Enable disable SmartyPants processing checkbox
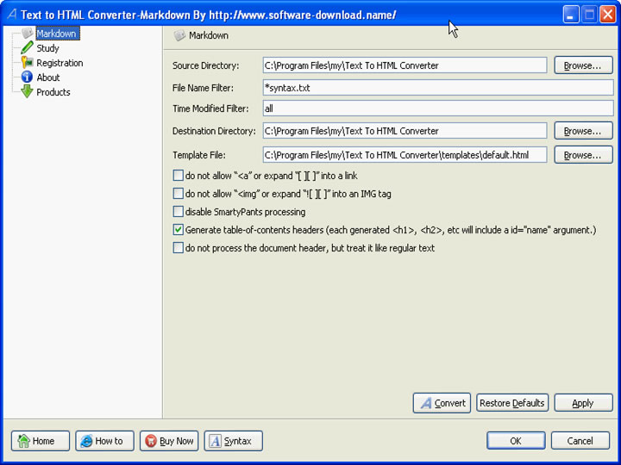 [179, 212]
